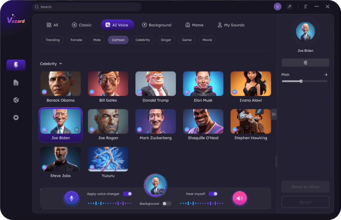This screenshot has height=220, width=341.
Task: Open the hamburger menu in title bar
Action: pyautogui.click(x=306, y=7)
